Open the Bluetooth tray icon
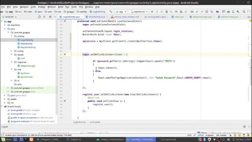Viewport: 252px width, 142px height. pyautogui.click(x=204, y=139)
